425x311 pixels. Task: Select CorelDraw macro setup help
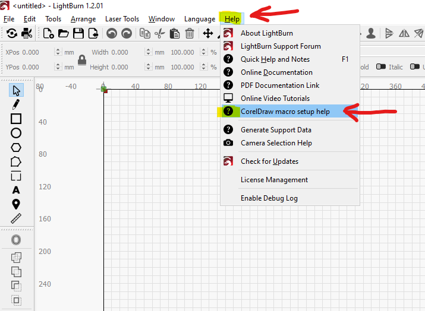[290, 111]
